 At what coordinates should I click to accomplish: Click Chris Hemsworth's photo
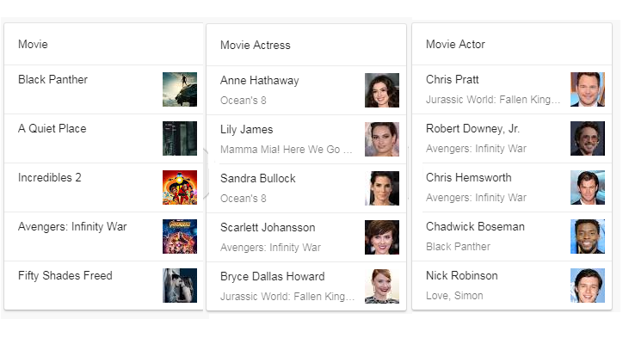point(588,187)
